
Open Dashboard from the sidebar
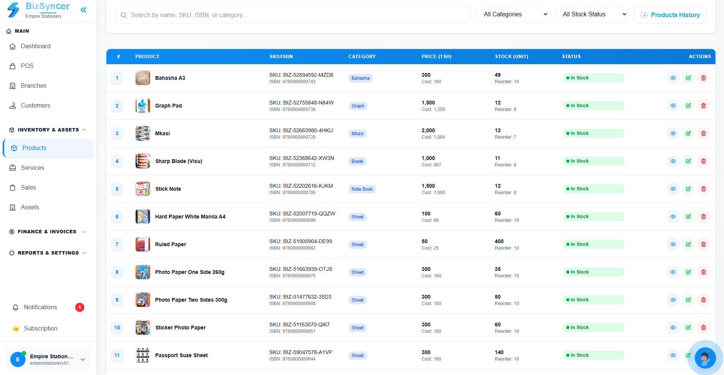pos(48,46)
